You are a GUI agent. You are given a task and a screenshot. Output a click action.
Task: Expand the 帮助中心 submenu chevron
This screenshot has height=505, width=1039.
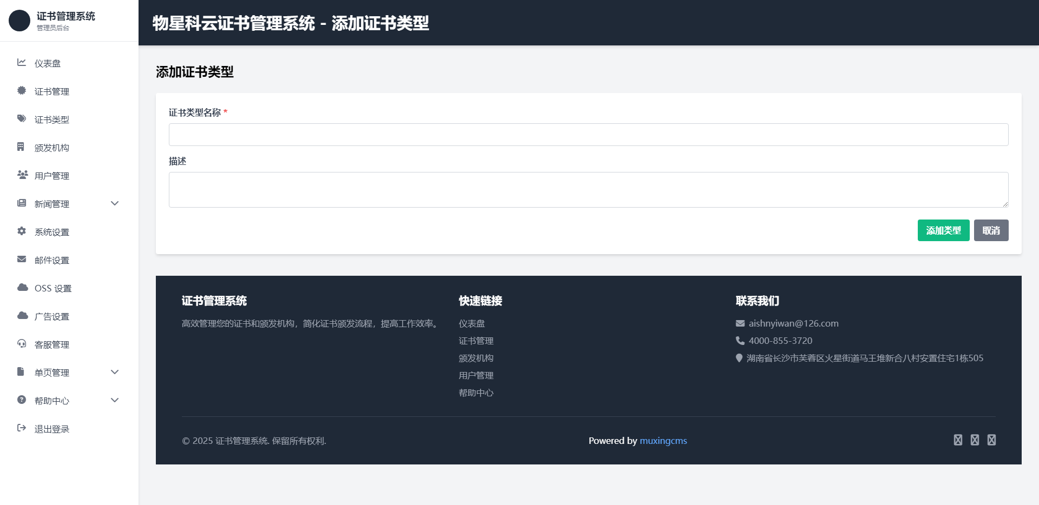pos(115,400)
